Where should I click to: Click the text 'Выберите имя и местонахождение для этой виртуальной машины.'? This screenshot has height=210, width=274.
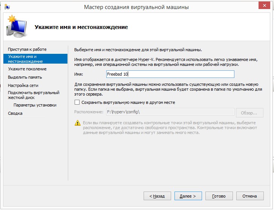[x=138, y=50]
